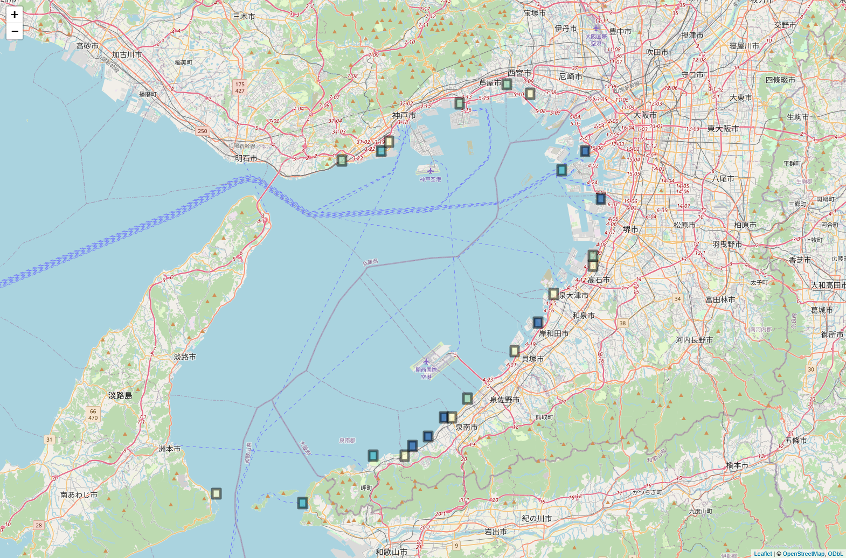The width and height of the screenshot is (846, 558).
Task: Click the yellow marker left of 泉大津市
Action: click(553, 294)
